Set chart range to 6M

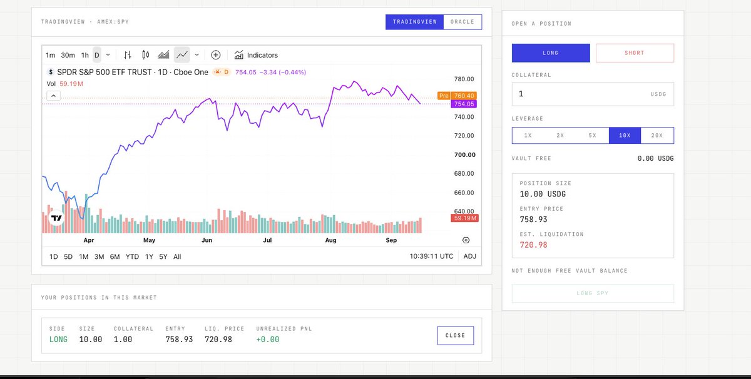115,256
